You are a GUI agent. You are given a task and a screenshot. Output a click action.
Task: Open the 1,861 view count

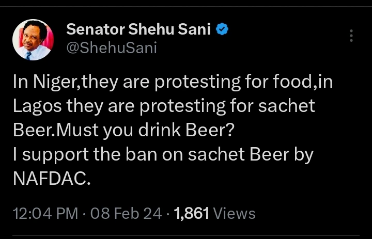pos(192,213)
